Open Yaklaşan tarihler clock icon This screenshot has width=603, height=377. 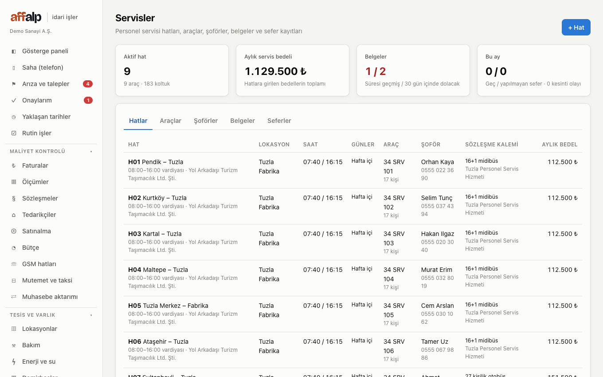(x=14, y=117)
